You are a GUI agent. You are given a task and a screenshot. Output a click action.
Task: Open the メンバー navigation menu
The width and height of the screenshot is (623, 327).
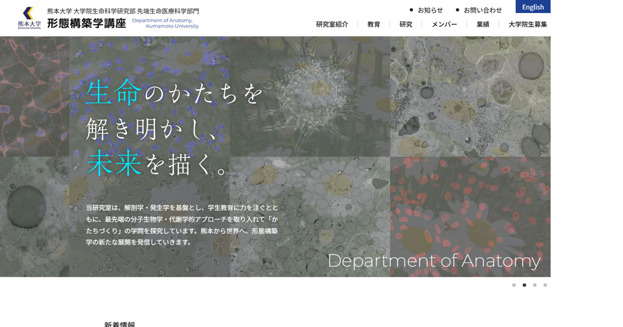click(x=444, y=24)
